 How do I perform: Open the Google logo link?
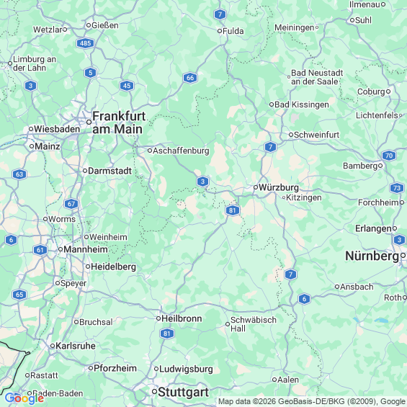[24, 398]
